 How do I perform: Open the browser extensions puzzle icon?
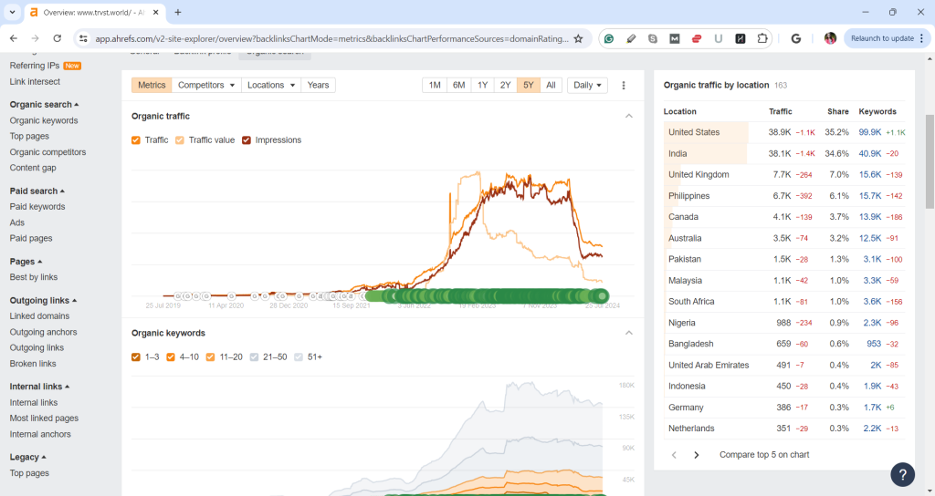tap(762, 38)
